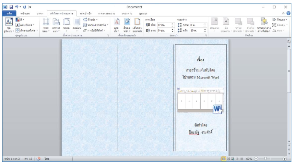Toggle the ruler button above the scrollbar

coord(289,42)
